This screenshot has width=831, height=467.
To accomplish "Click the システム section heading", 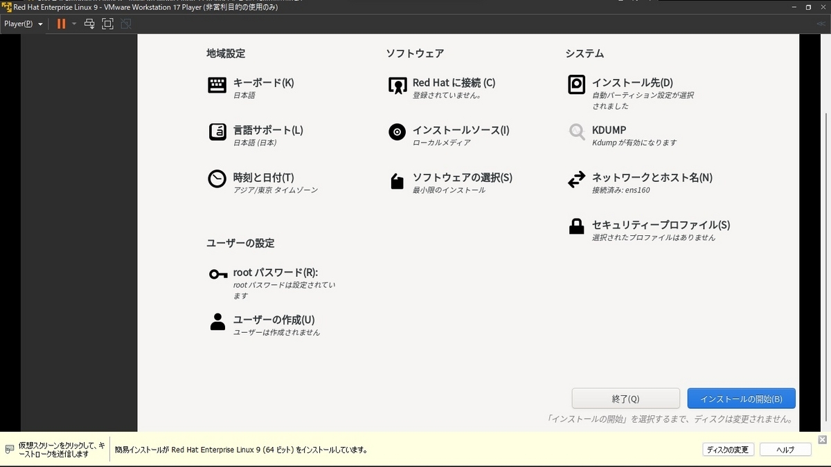I will [584, 53].
